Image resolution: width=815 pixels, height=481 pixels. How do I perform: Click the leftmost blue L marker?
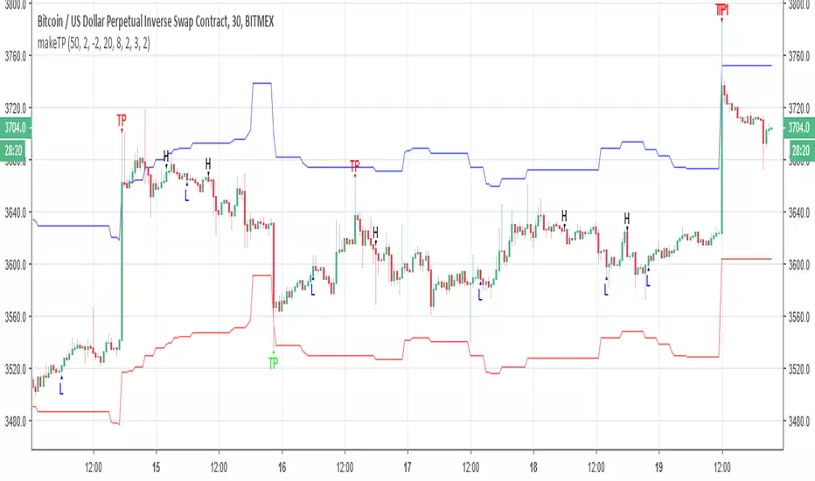(x=61, y=388)
